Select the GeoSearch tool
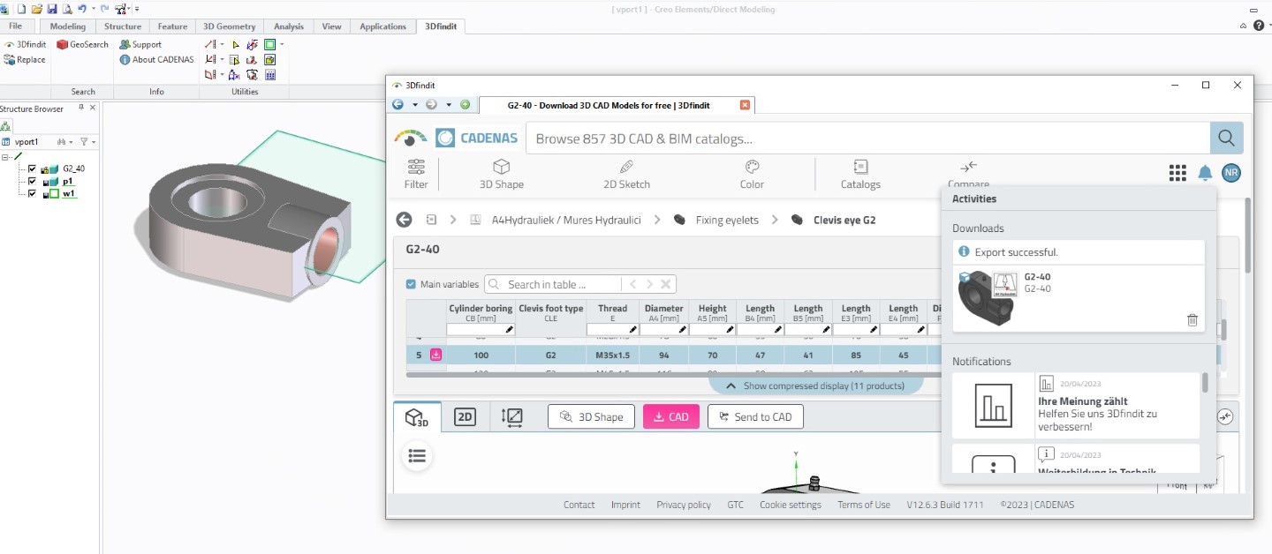 pos(82,44)
